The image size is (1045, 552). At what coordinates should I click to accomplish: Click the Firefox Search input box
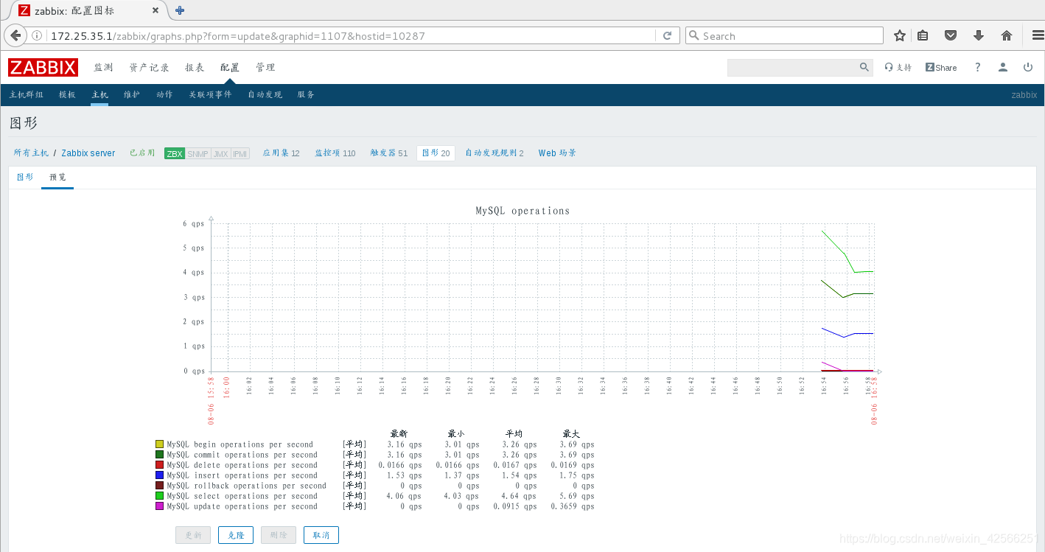point(784,35)
